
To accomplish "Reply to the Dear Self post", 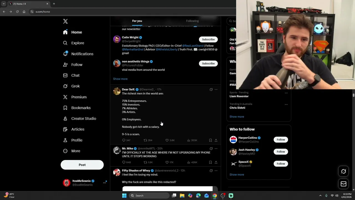I will tap(126, 140).
